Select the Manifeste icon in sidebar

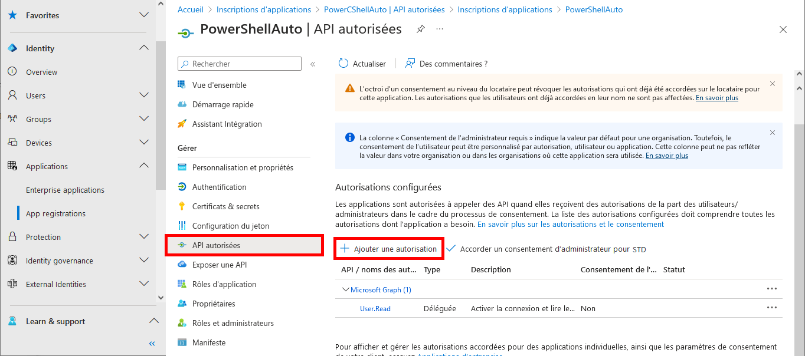tap(184, 342)
